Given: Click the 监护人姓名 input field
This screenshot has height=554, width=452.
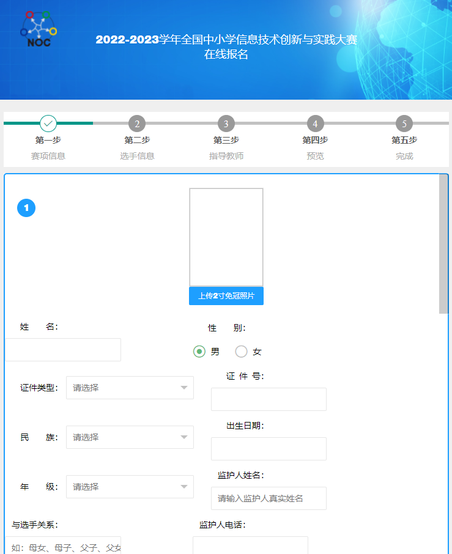Looking at the screenshot, I should tap(269, 498).
